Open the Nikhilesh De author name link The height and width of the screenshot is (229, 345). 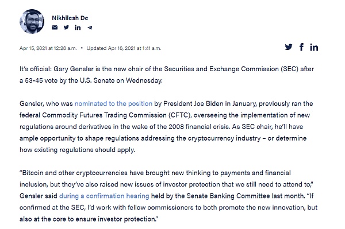(x=70, y=18)
